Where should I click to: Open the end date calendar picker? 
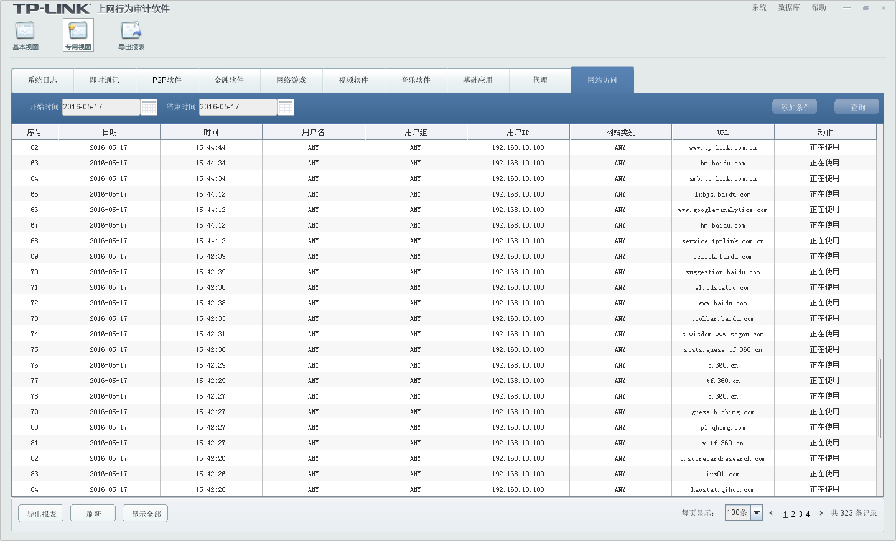pyautogui.click(x=286, y=107)
